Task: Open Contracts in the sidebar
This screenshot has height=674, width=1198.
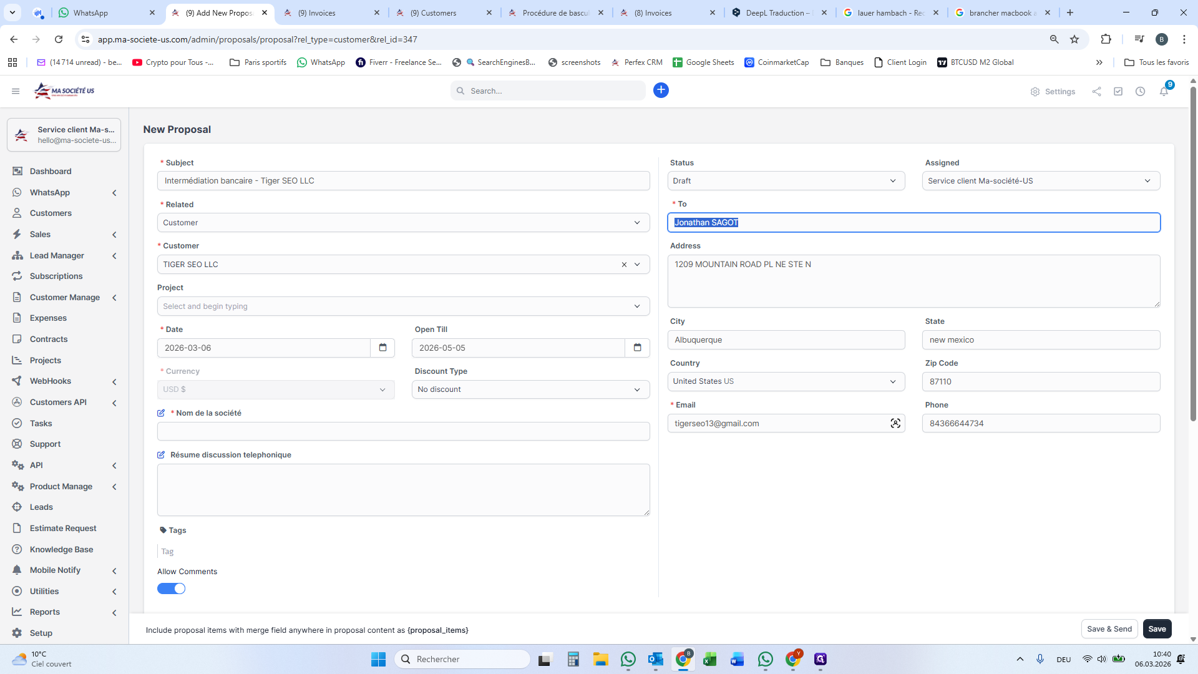Action: point(49,339)
